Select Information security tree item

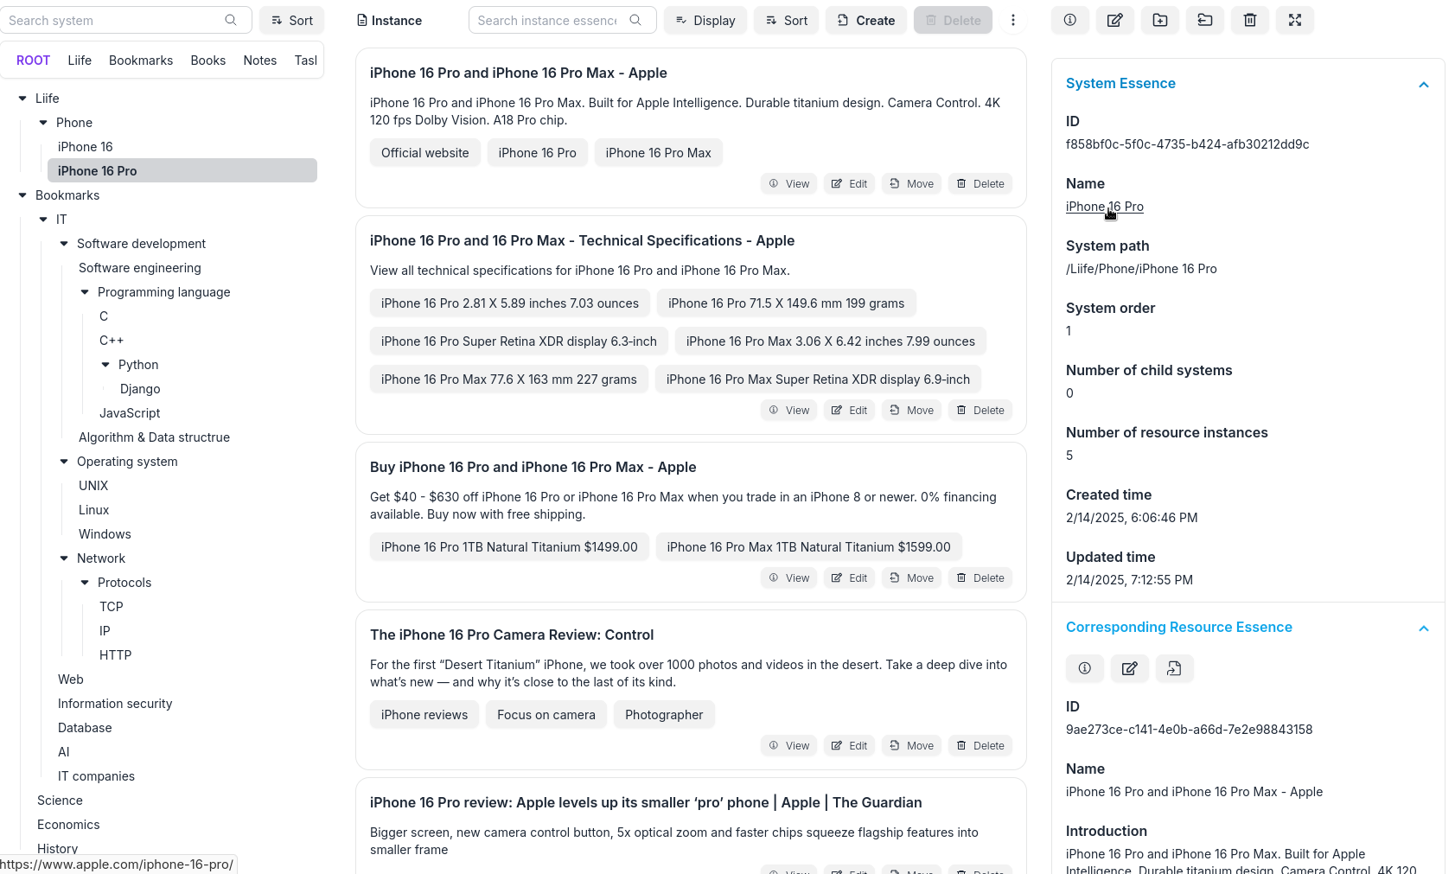click(x=115, y=704)
